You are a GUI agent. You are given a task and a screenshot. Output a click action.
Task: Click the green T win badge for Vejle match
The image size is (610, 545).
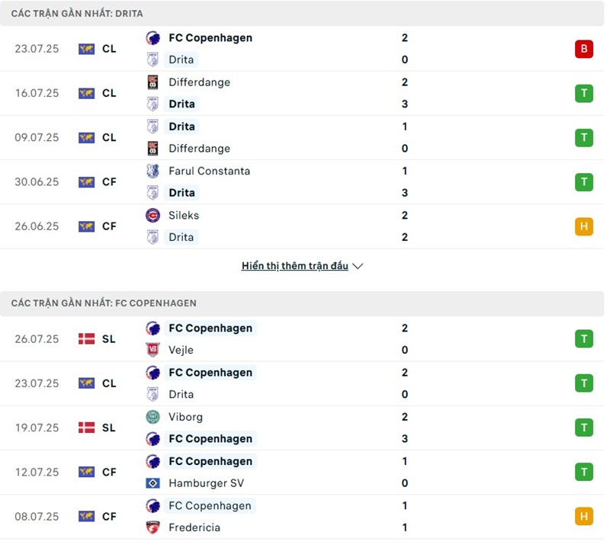(x=583, y=339)
